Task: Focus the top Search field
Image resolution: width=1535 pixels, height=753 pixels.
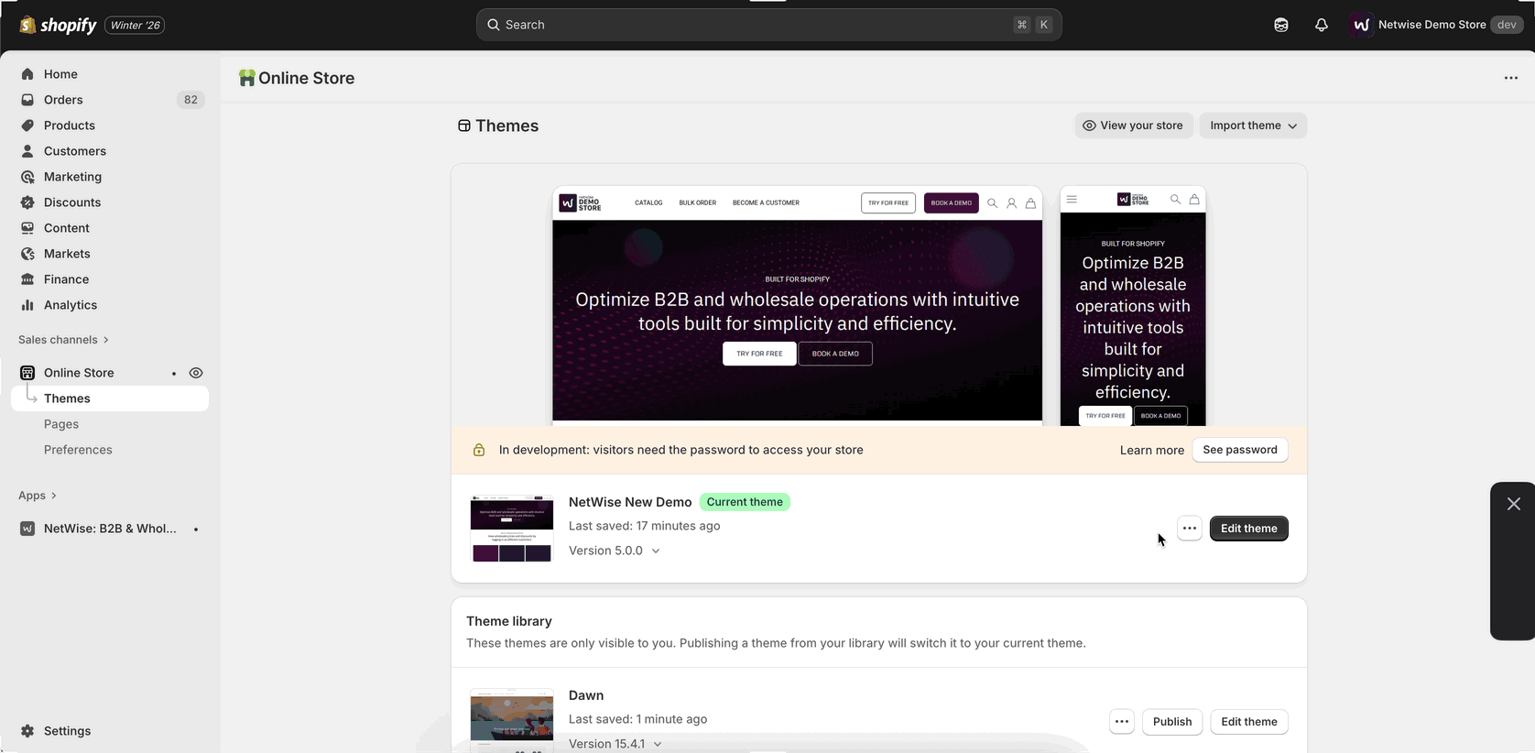Action: 768,25
